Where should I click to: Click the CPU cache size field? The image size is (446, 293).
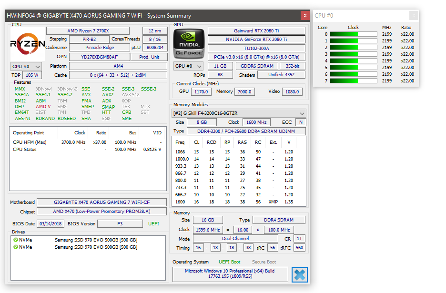tap(118, 75)
